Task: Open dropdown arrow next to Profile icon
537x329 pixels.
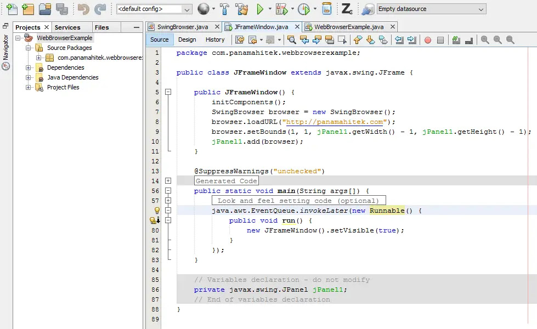Action: tap(315, 9)
